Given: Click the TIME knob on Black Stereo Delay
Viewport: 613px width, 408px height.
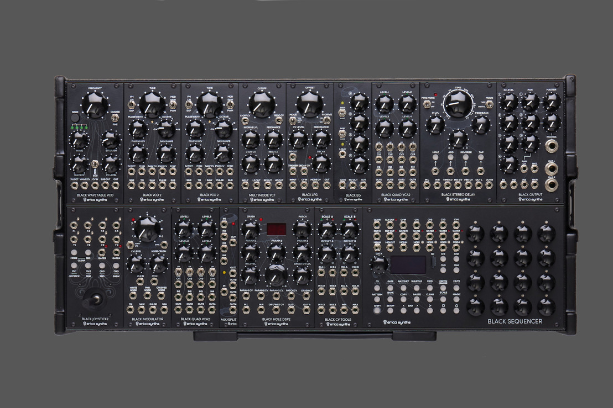Looking at the screenshot, I should [x=458, y=104].
